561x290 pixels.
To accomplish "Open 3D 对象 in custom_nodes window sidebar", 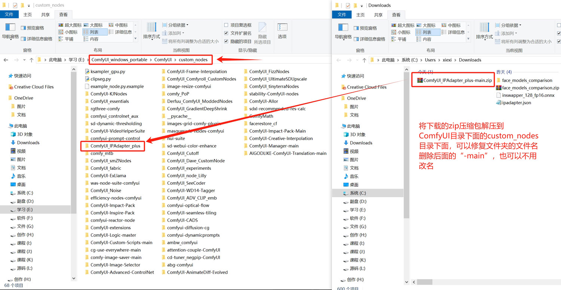I will (x=21, y=134).
